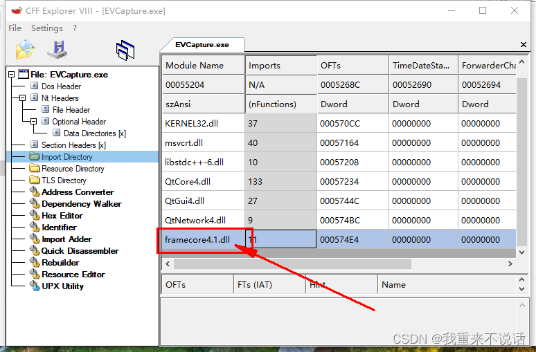Click the import table horizontal scrollbar thumb
The image size is (536, 352).
point(293,263)
